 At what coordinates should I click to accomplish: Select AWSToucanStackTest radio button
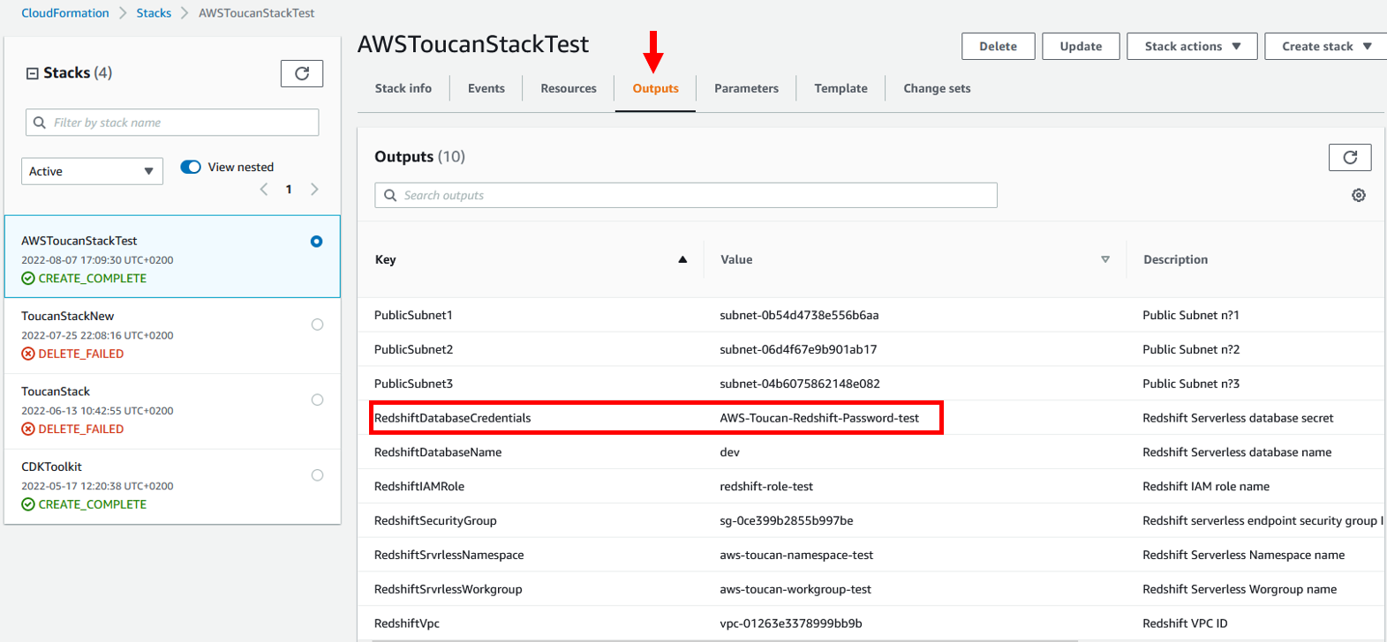click(x=317, y=242)
